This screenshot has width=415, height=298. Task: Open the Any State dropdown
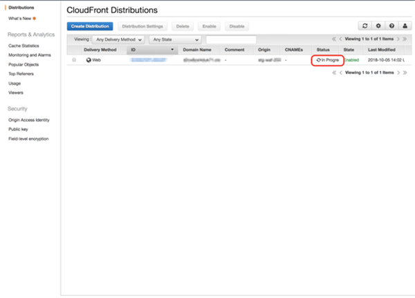175,39
